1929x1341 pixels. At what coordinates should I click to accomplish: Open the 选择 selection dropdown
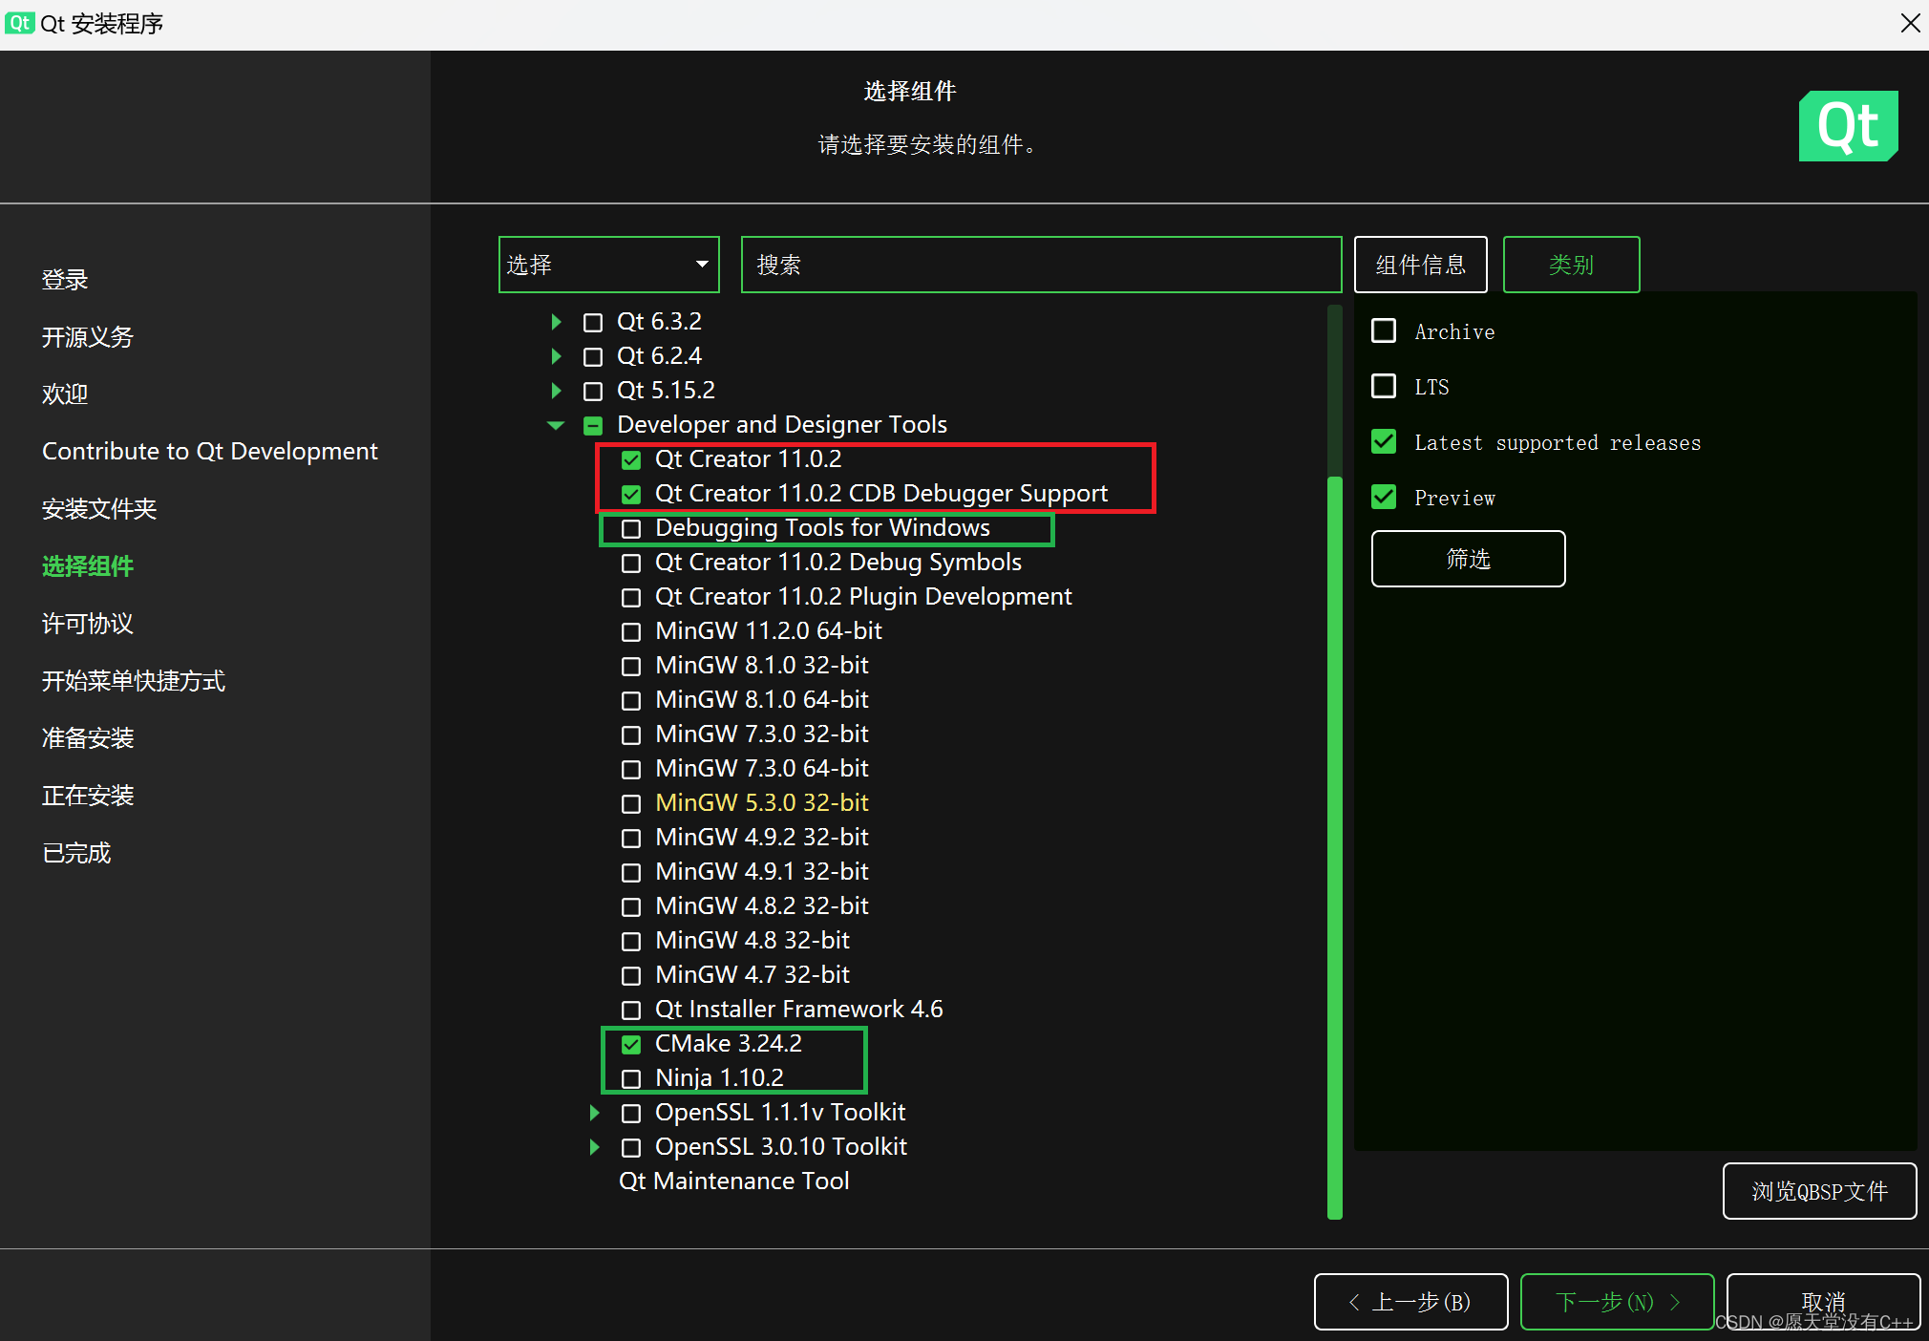607,265
